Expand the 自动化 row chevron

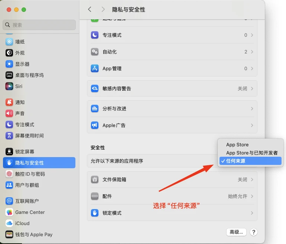pos(252,52)
